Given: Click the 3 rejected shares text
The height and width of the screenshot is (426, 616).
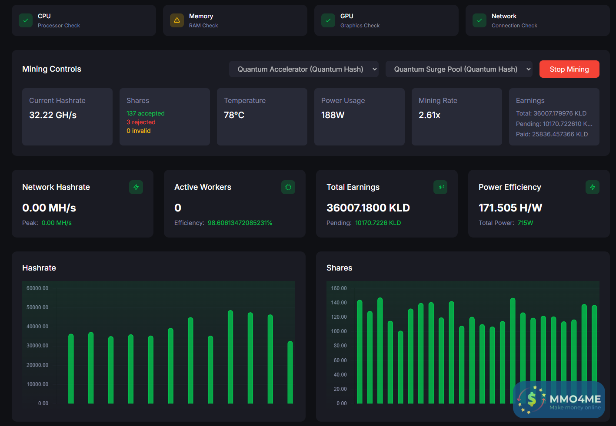Looking at the screenshot, I should click(141, 122).
